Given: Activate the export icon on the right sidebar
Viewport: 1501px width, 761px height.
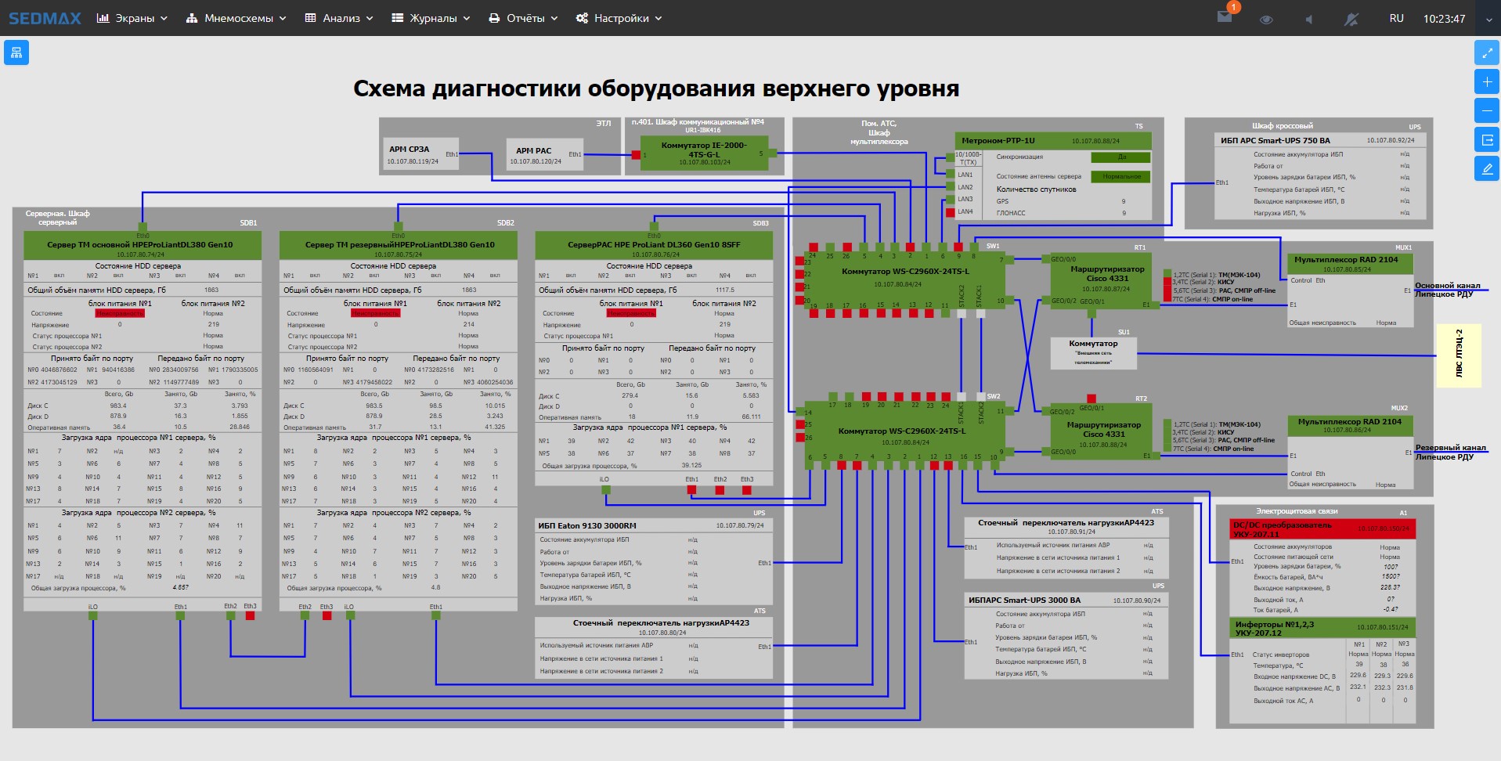Looking at the screenshot, I should (x=1487, y=139).
